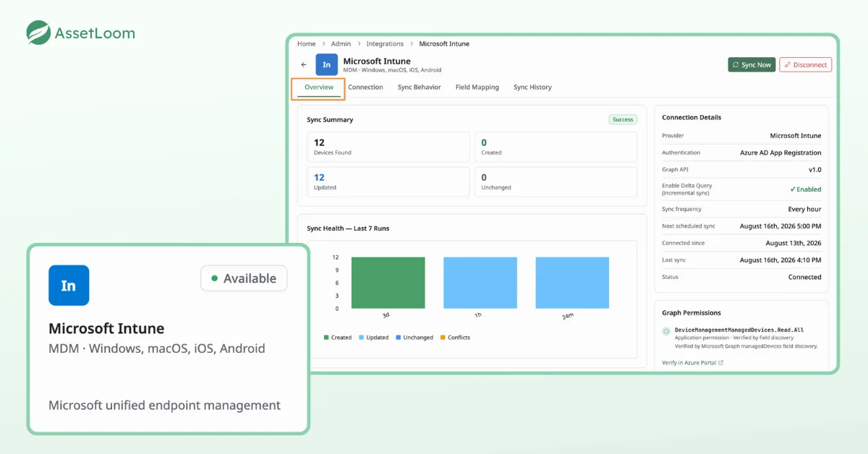Image resolution: width=868 pixels, height=454 pixels.
Task: Select the Overview tab
Action: (319, 87)
